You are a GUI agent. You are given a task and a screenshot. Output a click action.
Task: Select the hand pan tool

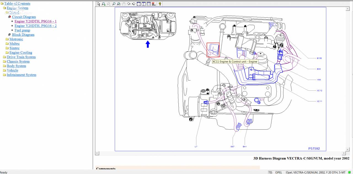124,4
